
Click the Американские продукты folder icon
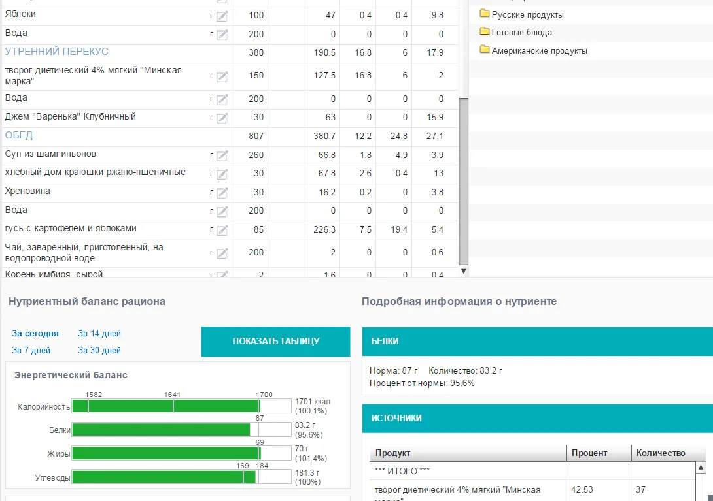[x=484, y=50]
